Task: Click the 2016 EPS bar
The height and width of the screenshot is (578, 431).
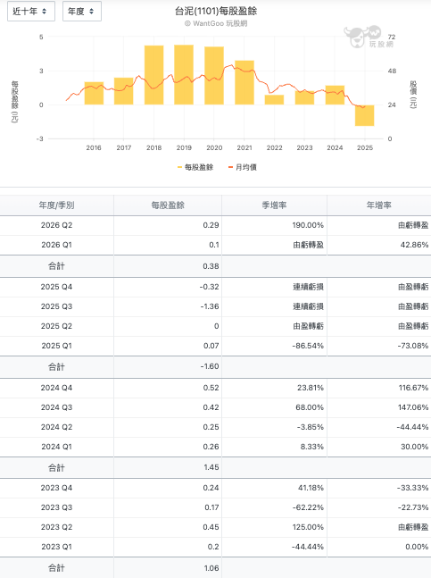Action: pyautogui.click(x=94, y=93)
